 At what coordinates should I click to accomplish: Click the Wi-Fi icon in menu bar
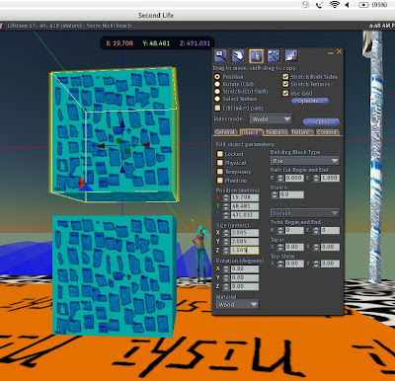[x=335, y=5]
